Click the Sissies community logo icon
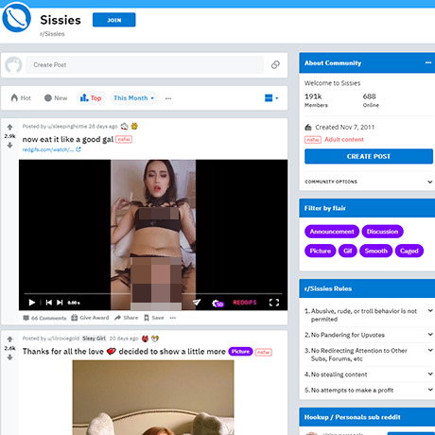The width and height of the screenshot is (435, 435). click(x=16, y=18)
